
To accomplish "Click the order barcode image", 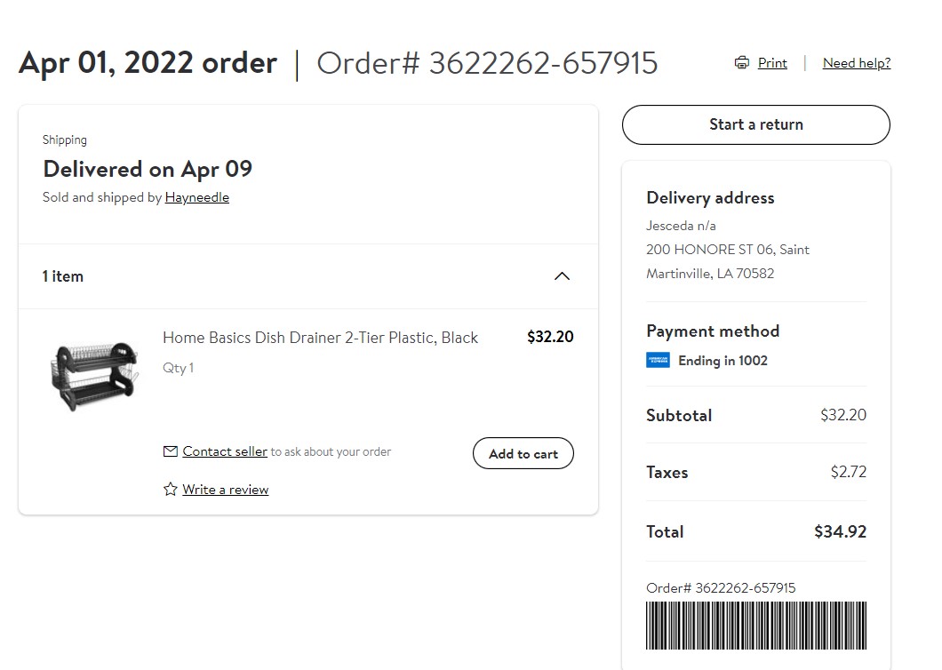I will tap(756, 626).
